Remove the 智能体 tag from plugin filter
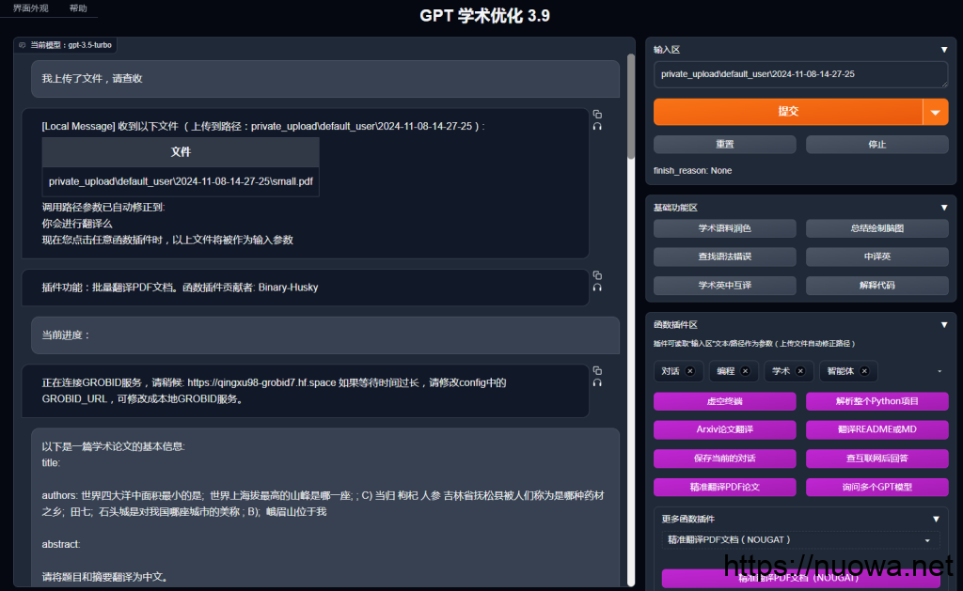Viewport: 963px width, 591px height. (863, 371)
